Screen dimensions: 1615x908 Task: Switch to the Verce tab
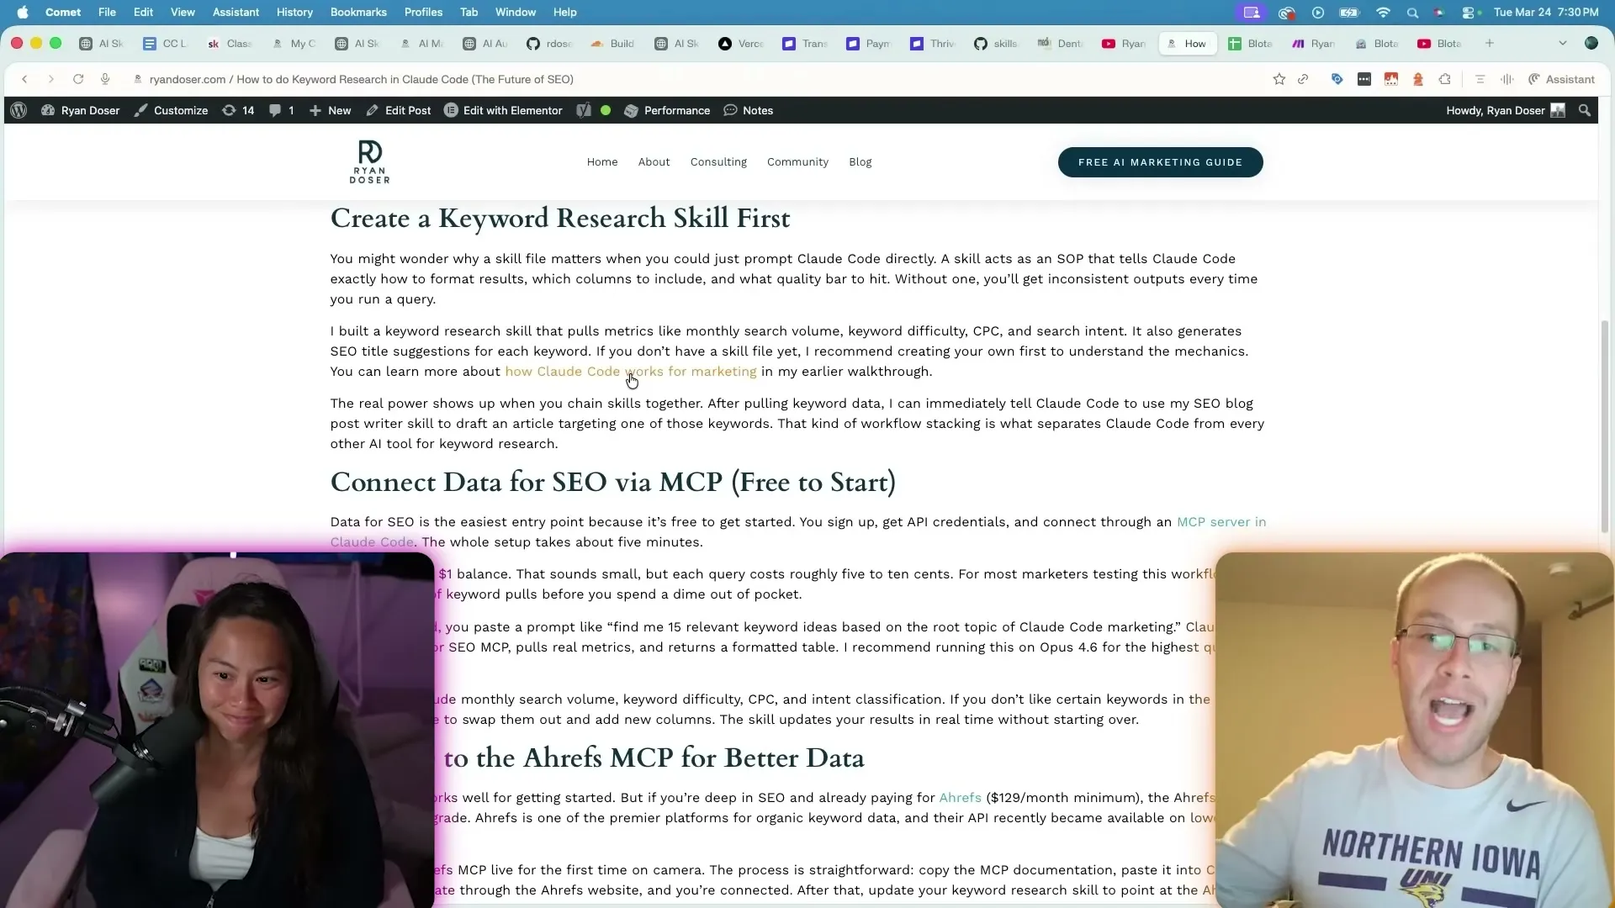[741, 44]
